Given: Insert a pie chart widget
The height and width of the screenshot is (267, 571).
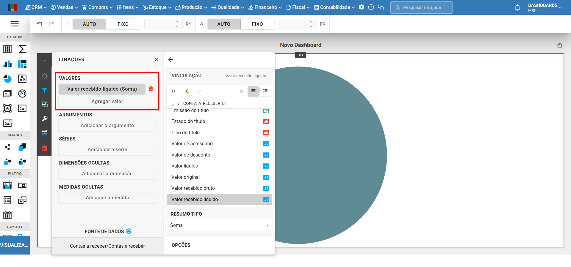Looking at the screenshot, I should click(7, 79).
